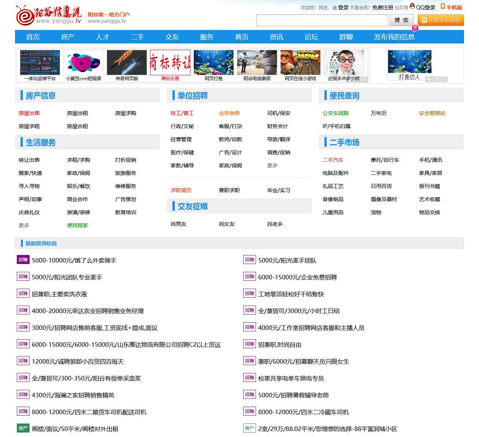The height and width of the screenshot is (437, 479).
Task: Open the 二手 navigation menu
Action: (137, 37)
